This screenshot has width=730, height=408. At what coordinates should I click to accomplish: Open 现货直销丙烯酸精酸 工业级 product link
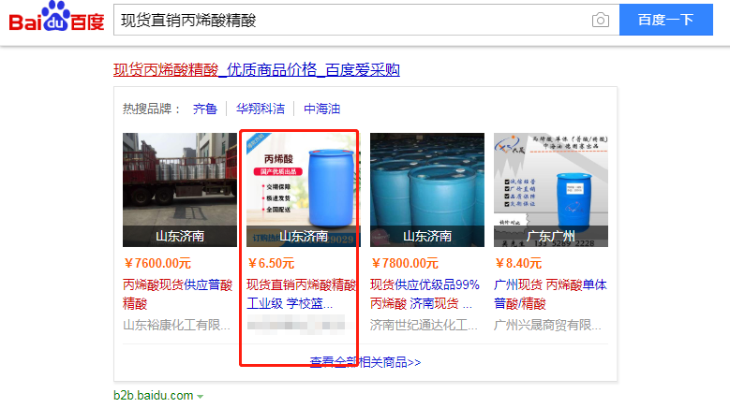point(301,294)
